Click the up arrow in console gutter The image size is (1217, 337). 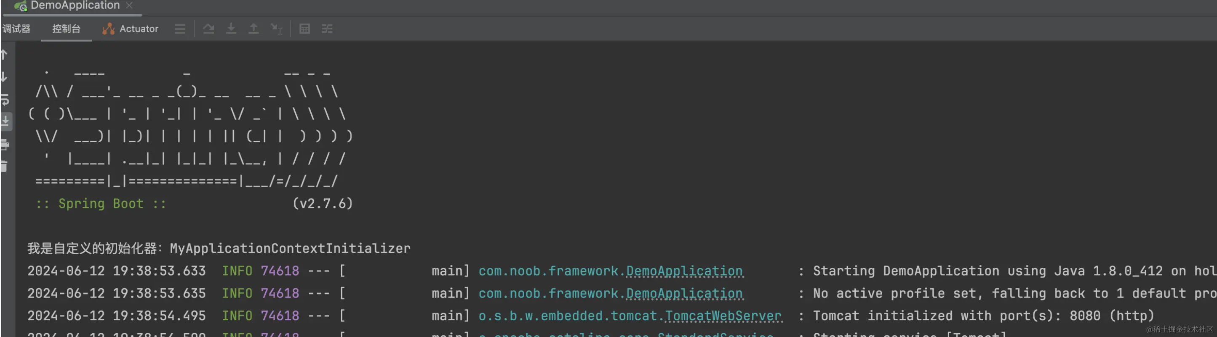pyautogui.click(x=4, y=55)
